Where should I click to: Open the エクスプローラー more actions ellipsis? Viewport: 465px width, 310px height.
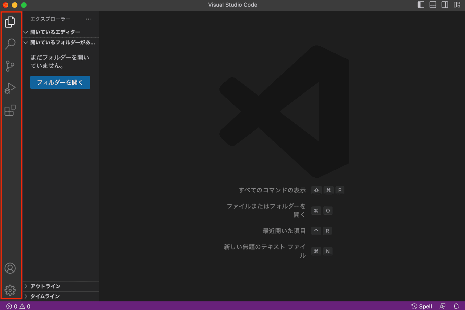click(89, 19)
